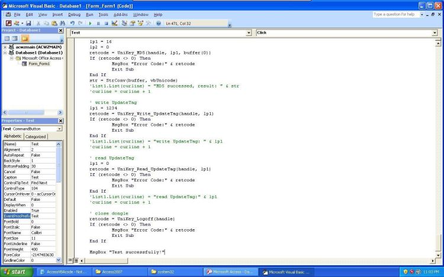Open the Properties object dropdown Test CommandButton
The width and height of the screenshot is (444, 277).
(x=59, y=129)
